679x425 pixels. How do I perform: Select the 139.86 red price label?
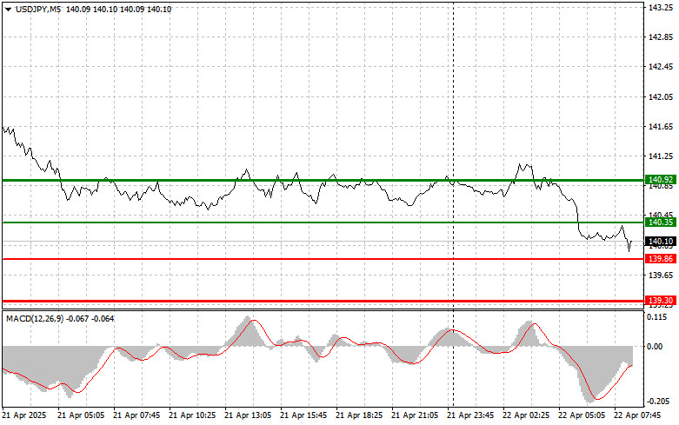point(661,259)
